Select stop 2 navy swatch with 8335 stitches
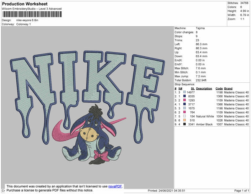Image resolution: width=251 pixels, height=194 pixels. pyautogui.click(x=184, y=96)
